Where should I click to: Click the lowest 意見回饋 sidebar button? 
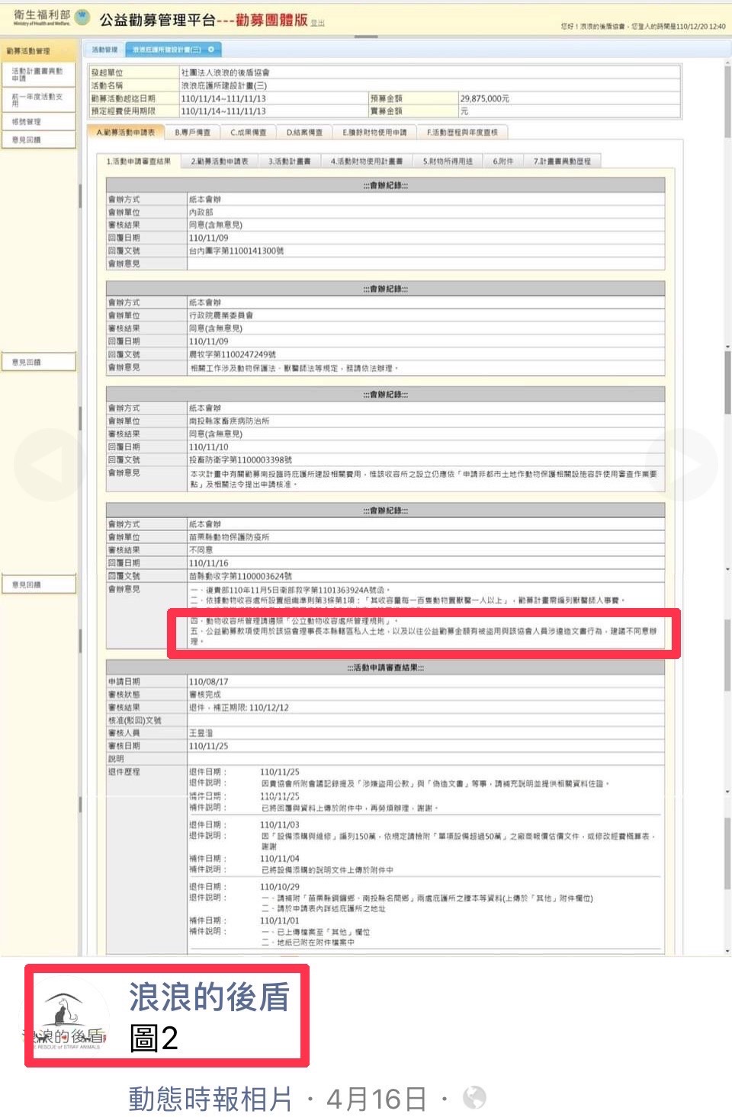(x=37, y=584)
